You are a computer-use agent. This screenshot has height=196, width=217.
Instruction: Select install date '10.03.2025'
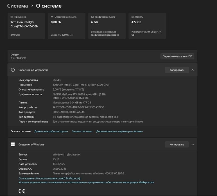[x=59, y=164]
